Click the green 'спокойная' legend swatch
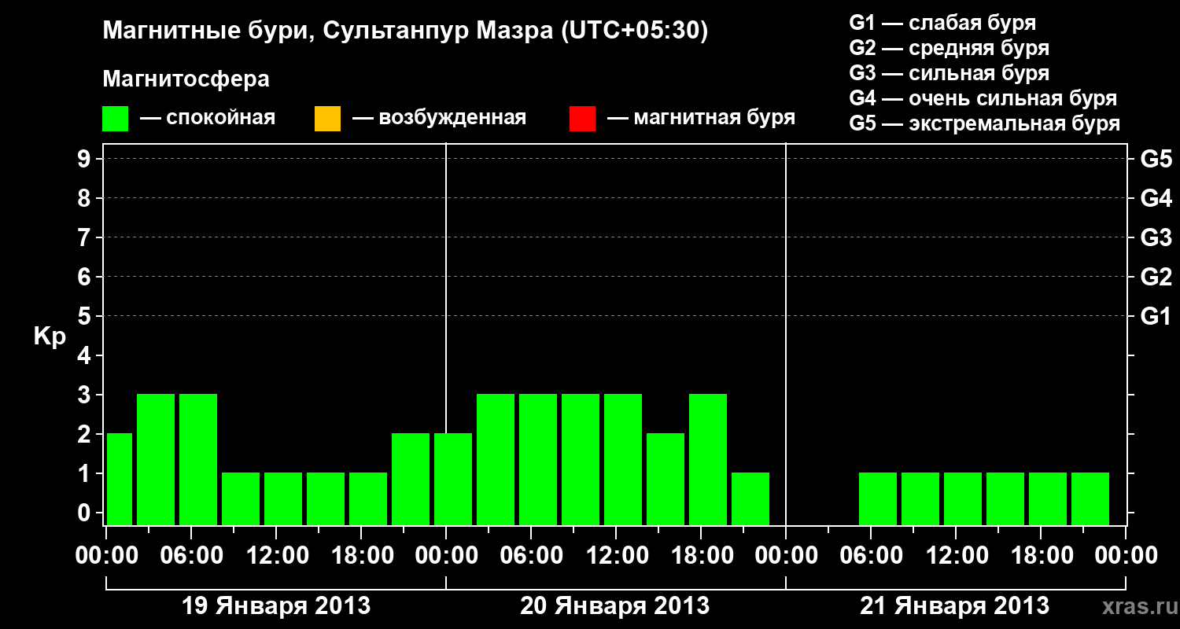The height and width of the screenshot is (629, 1180). coord(116,119)
